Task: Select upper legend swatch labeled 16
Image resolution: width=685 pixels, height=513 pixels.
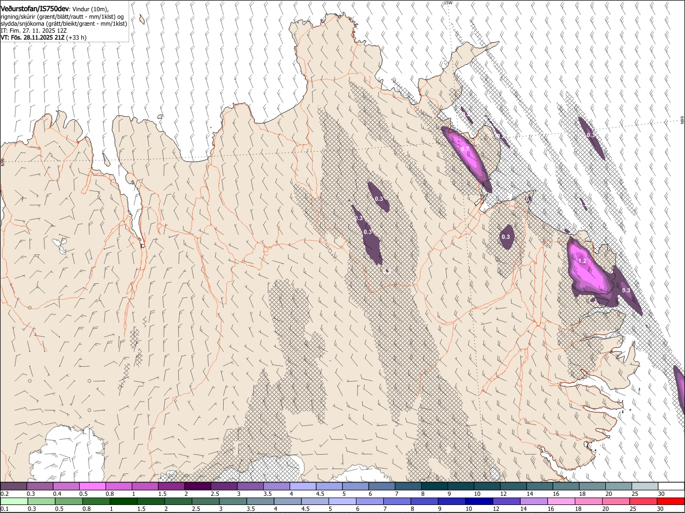Action: click(566, 486)
